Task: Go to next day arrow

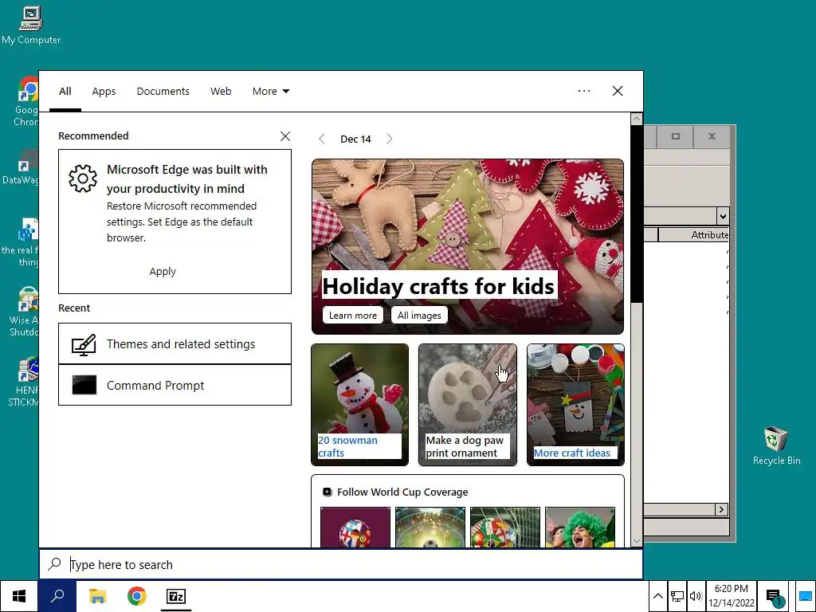Action: [x=389, y=139]
